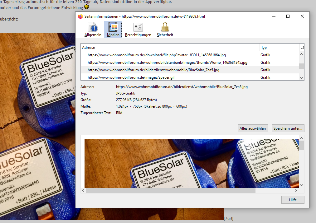The width and height of the screenshot is (316, 223).
Task: Click the Hilfe button
Action: (x=293, y=200)
